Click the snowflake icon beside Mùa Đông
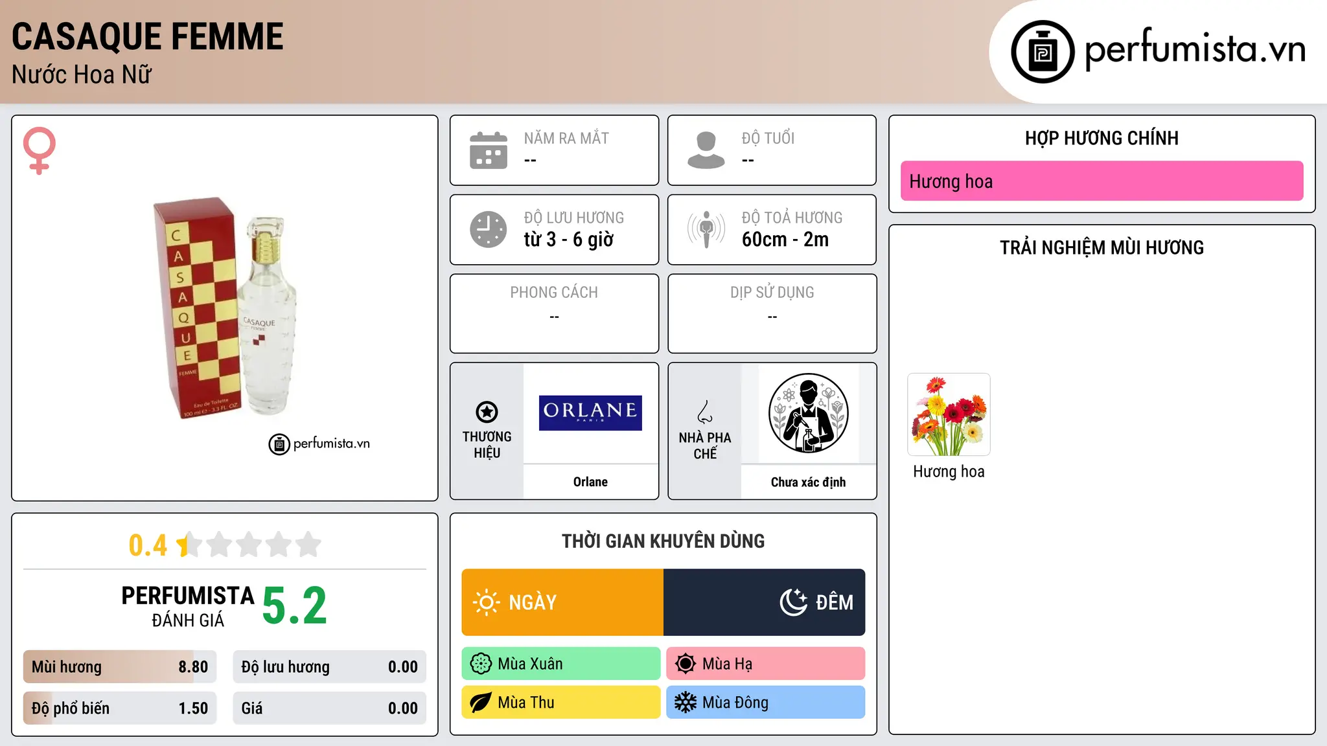 coord(686,703)
